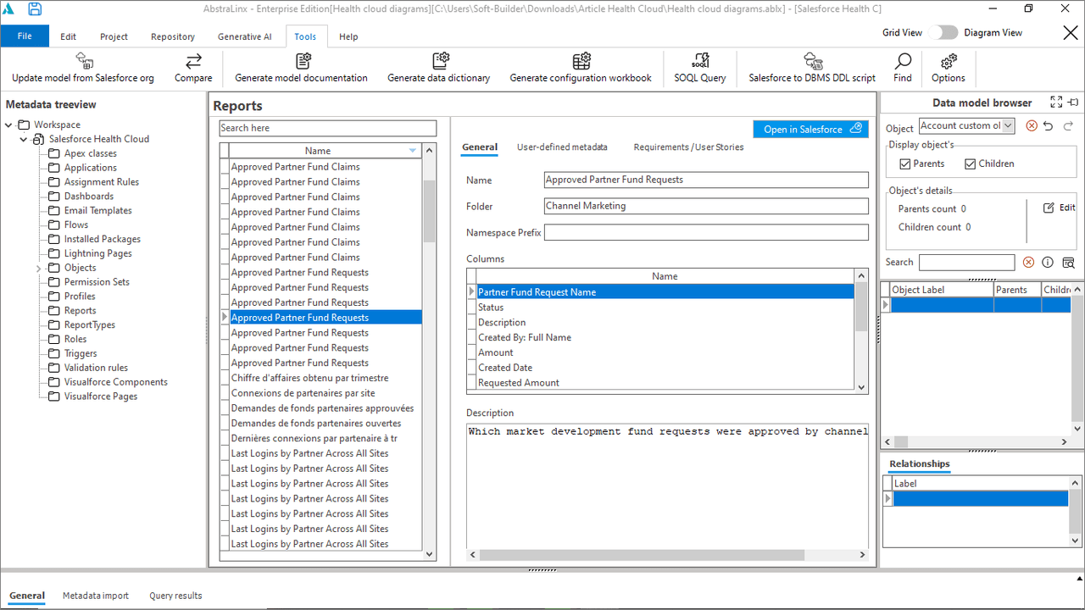Screen dimensions: 1085x610
Task: Switch to User-defined metadata tab
Action: [562, 147]
